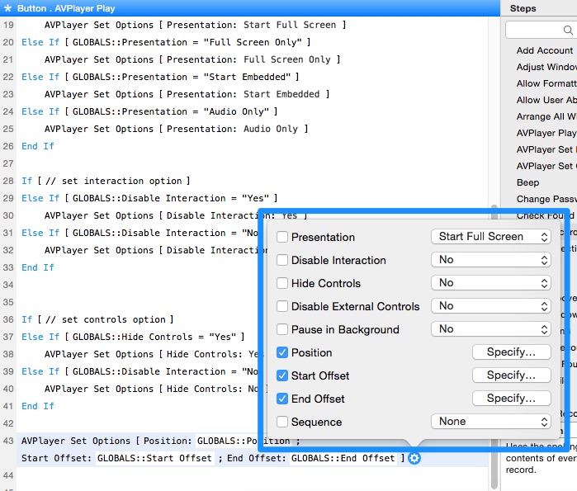Toggle the Hide Controls checkbox
The width and height of the screenshot is (577, 491).
(282, 283)
